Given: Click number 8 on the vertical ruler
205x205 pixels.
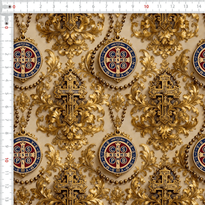Looking at the screenshot, I should coord(7,133).
